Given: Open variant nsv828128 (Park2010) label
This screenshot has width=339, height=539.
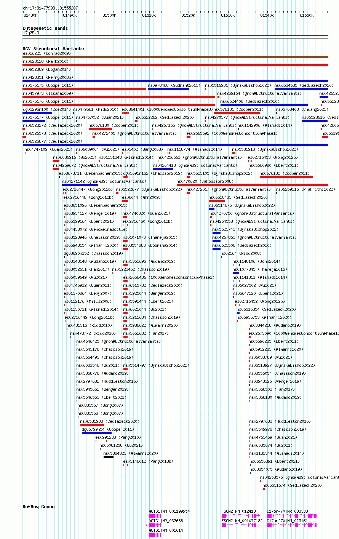Looking at the screenshot, I should (x=46, y=61).
